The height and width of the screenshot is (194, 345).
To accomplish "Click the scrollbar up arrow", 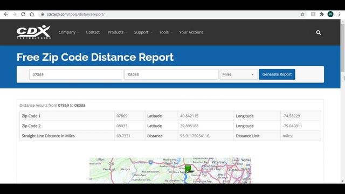I will pos(343,21).
